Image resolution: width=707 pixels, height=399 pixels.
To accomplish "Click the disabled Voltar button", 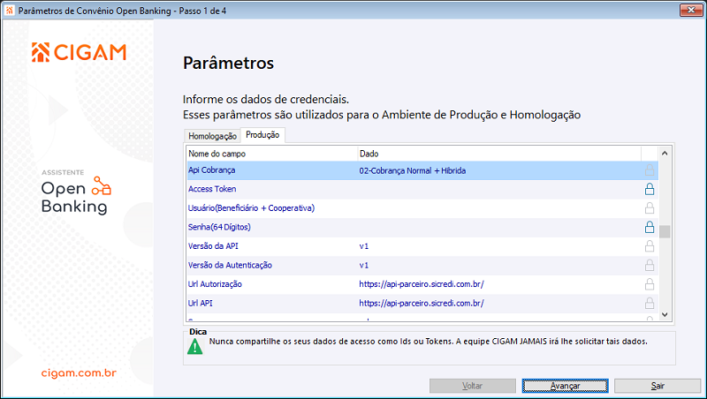I will (473, 386).
